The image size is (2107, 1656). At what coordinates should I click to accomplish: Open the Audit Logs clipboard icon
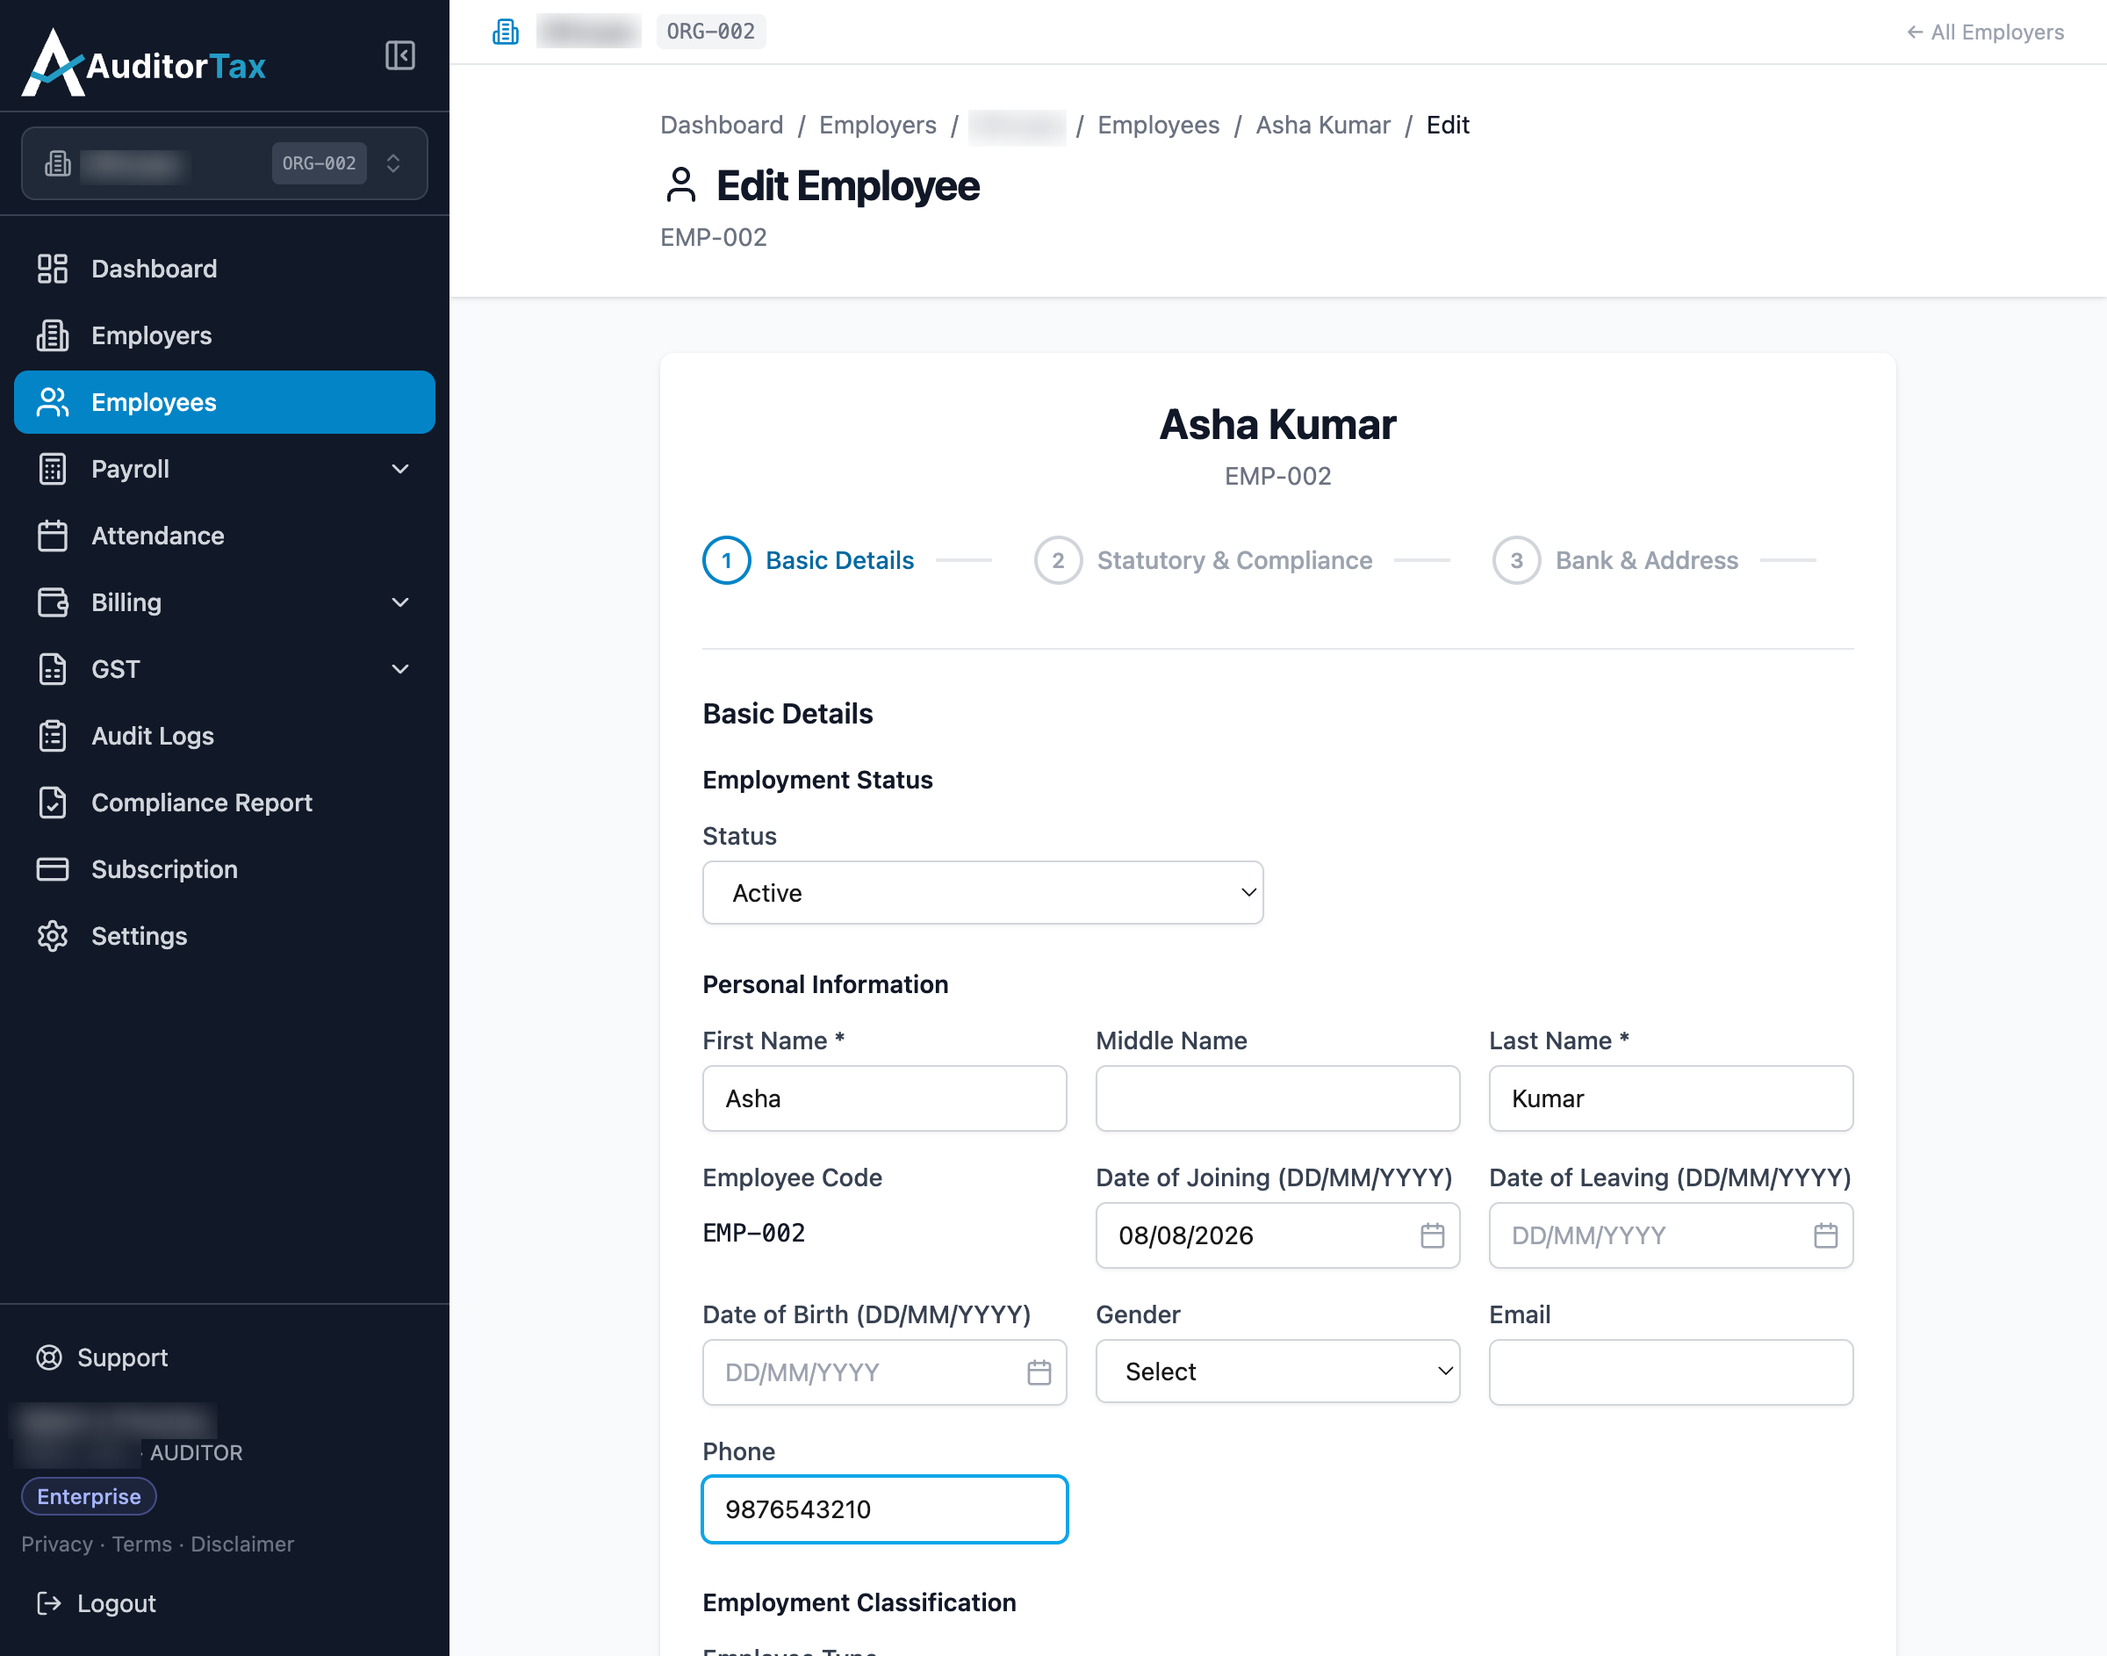pyautogui.click(x=53, y=736)
